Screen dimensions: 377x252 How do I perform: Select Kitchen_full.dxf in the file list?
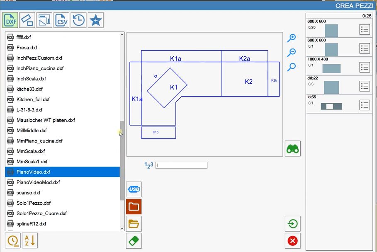click(x=62, y=99)
